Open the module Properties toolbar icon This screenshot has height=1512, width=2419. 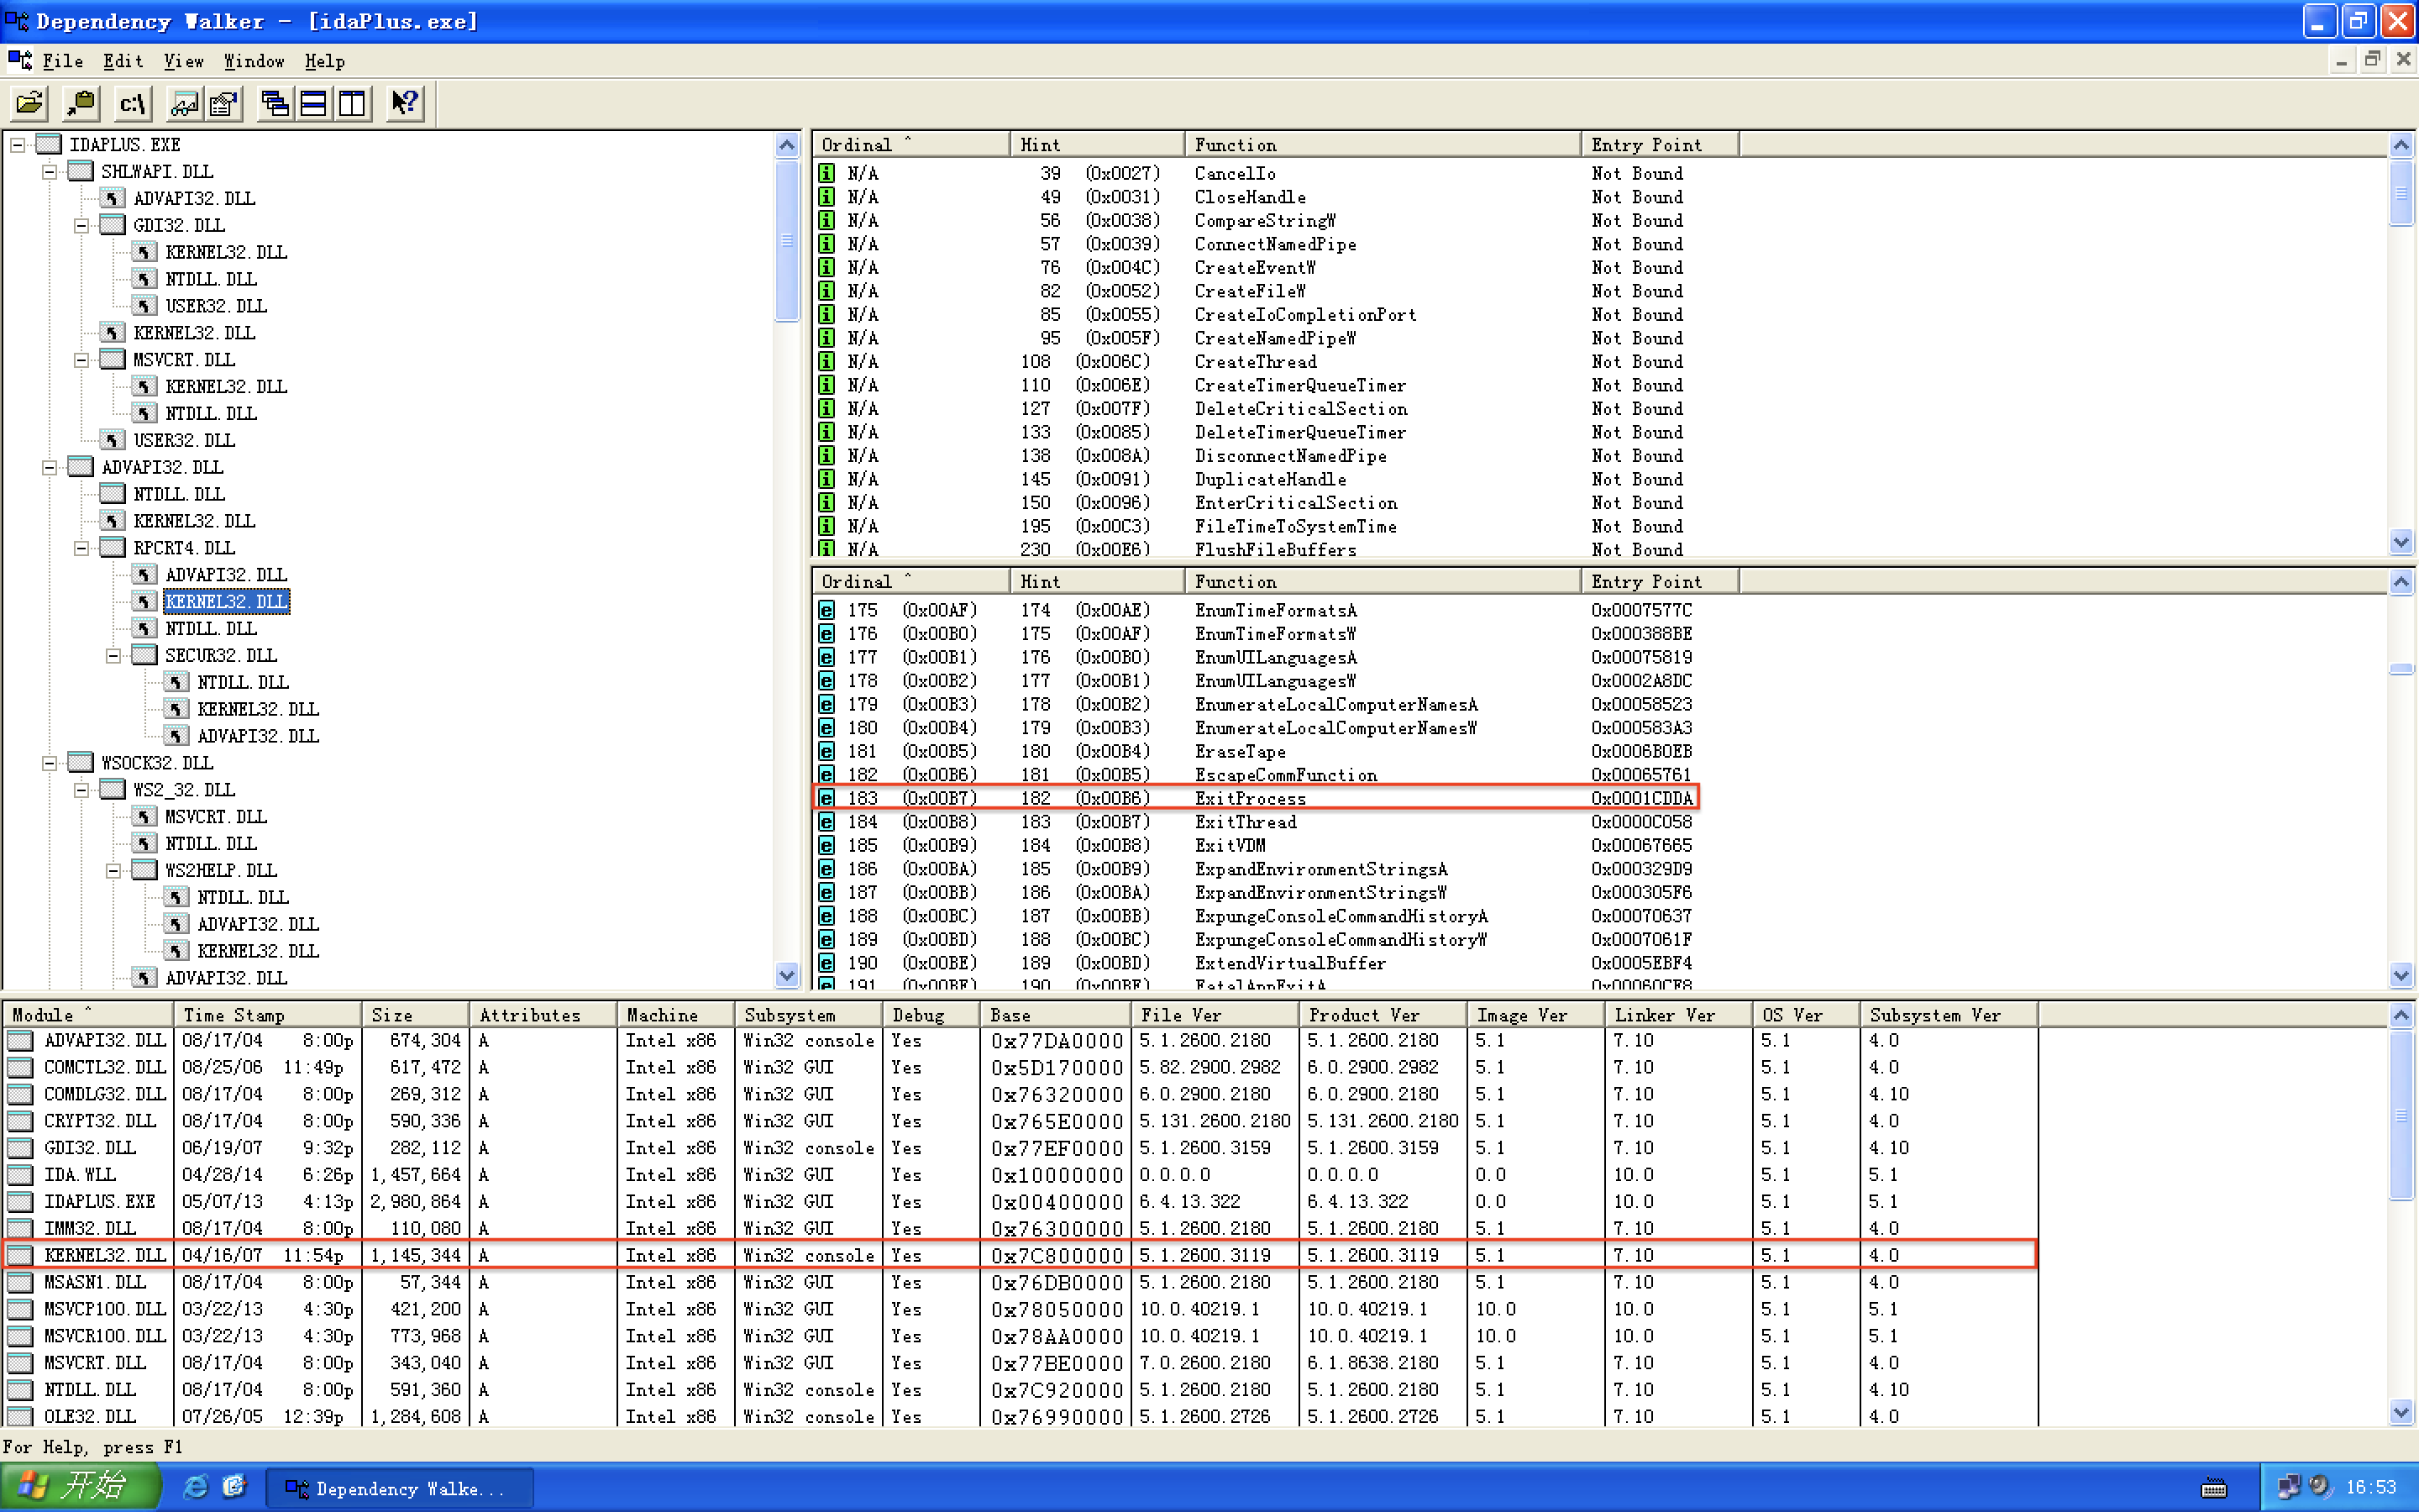[x=224, y=103]
